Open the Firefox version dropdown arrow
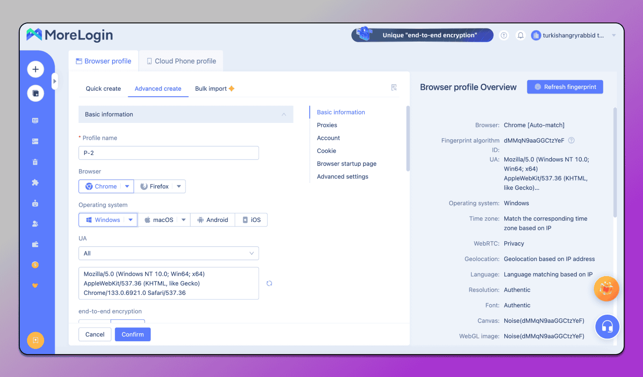The height and width of the screenshot is (377, 643). pos(179,187)
